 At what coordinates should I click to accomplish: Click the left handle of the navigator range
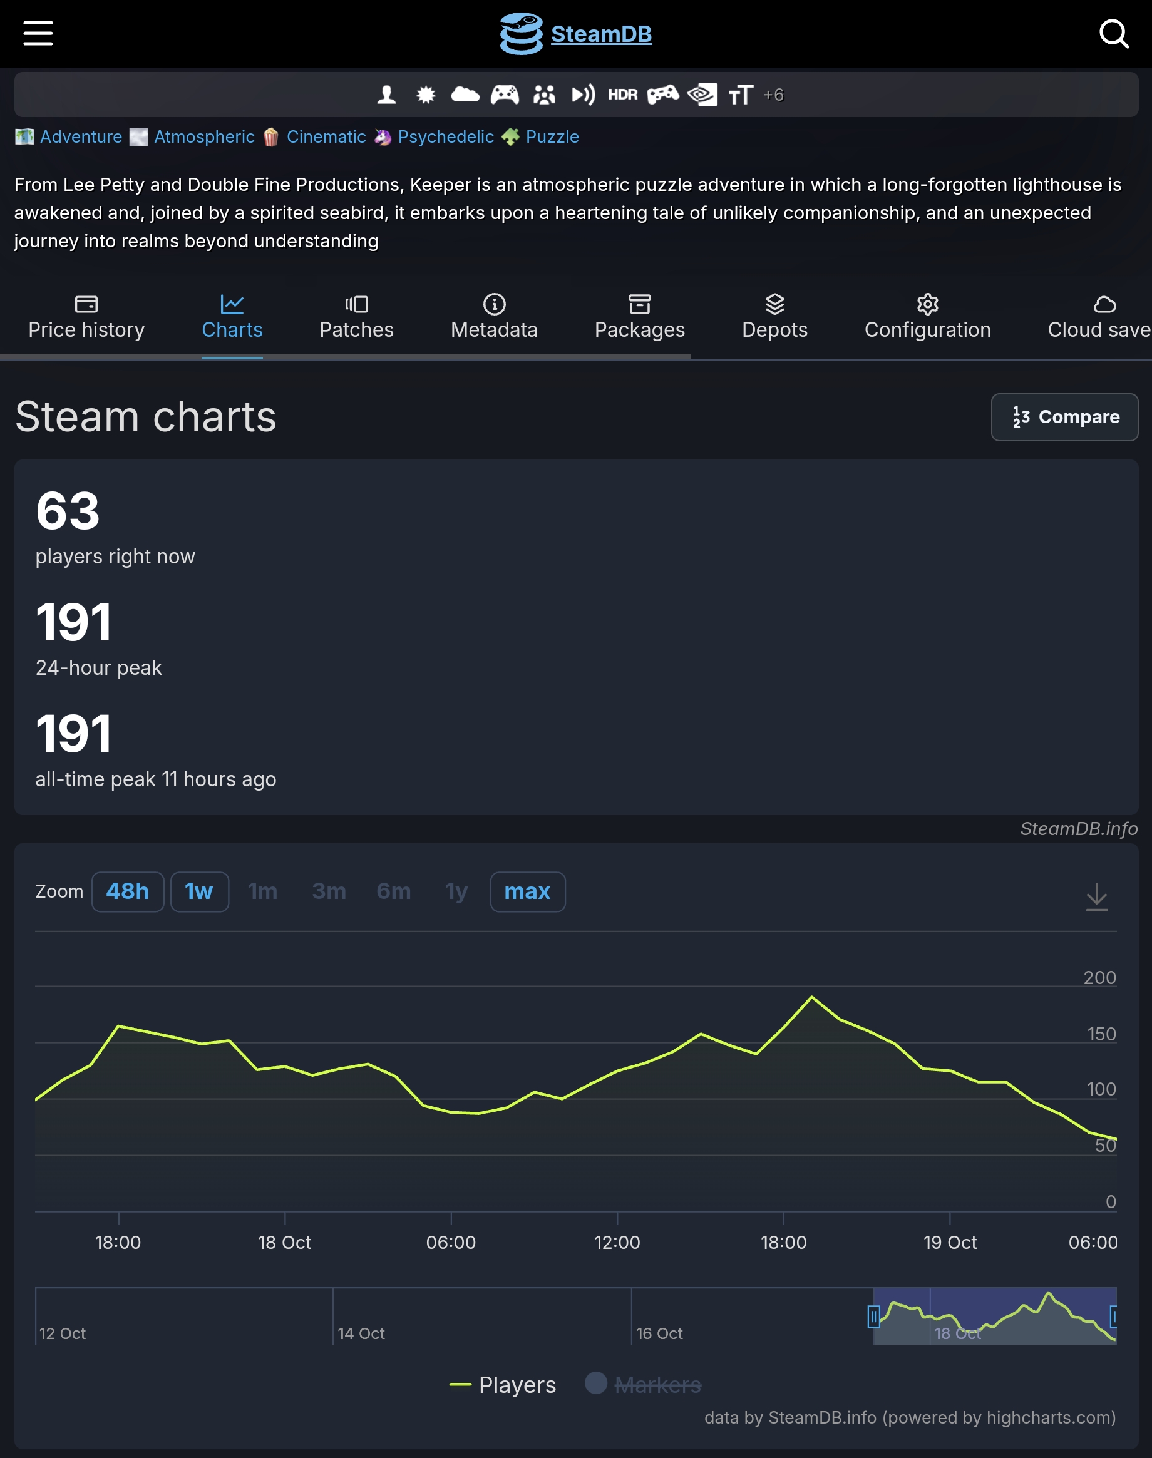[x=873, y=1316]
